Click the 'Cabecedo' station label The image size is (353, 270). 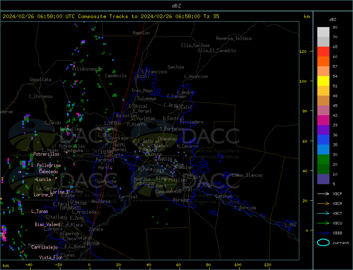48,172
